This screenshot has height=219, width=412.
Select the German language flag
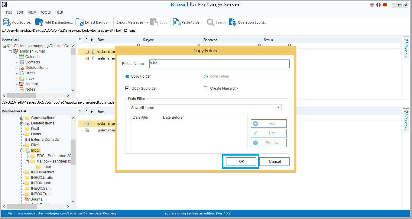(385, 5)
